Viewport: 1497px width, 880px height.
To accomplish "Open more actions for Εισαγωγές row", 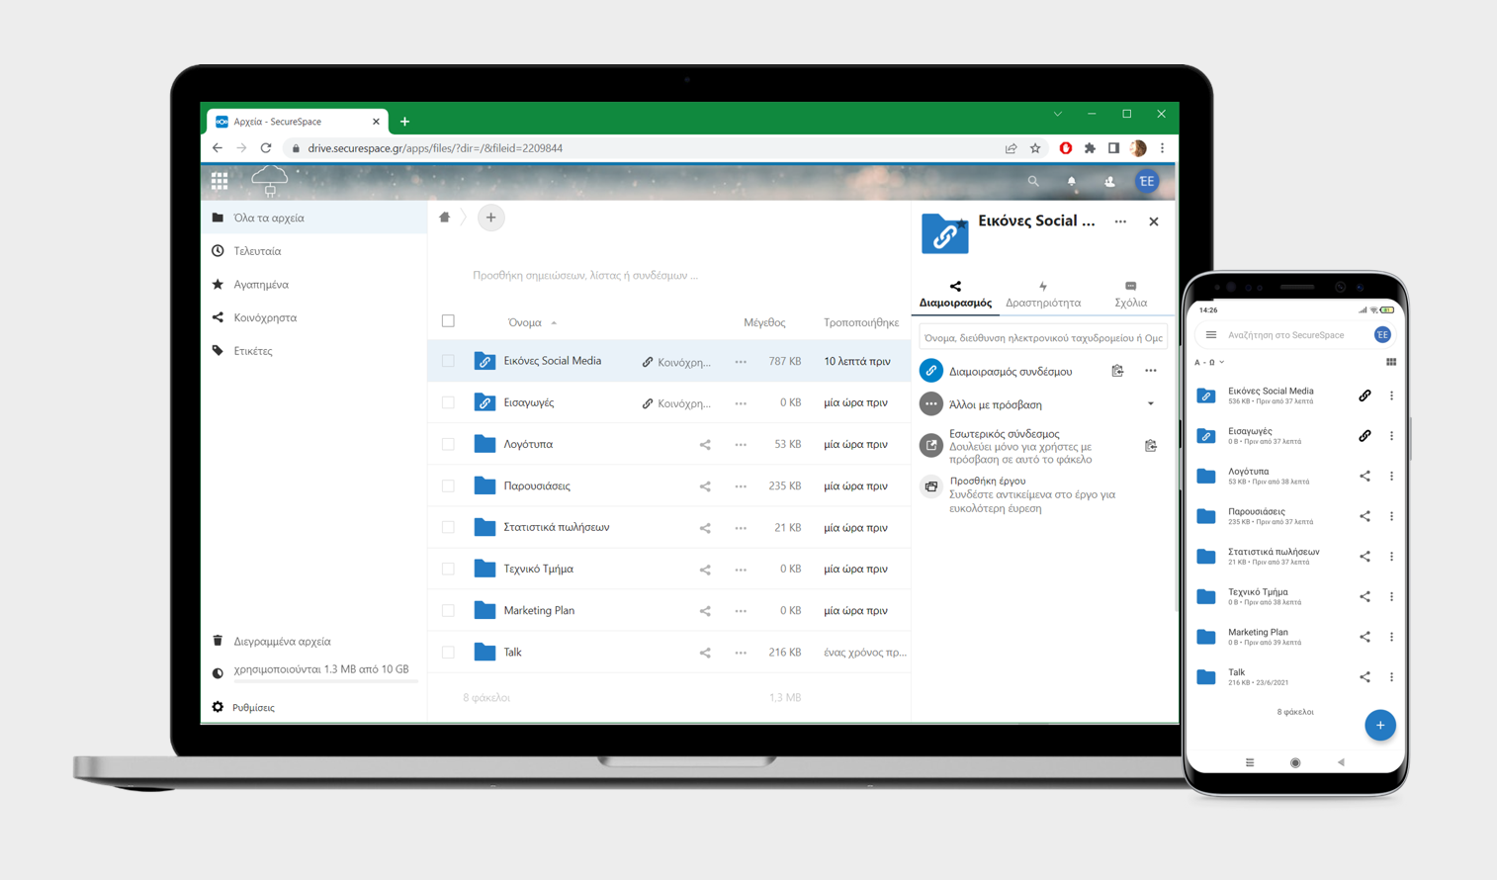I will click(x=741, y=403).
